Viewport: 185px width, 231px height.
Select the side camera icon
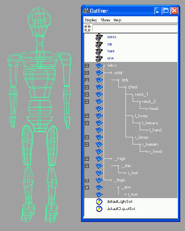(99, 58)
